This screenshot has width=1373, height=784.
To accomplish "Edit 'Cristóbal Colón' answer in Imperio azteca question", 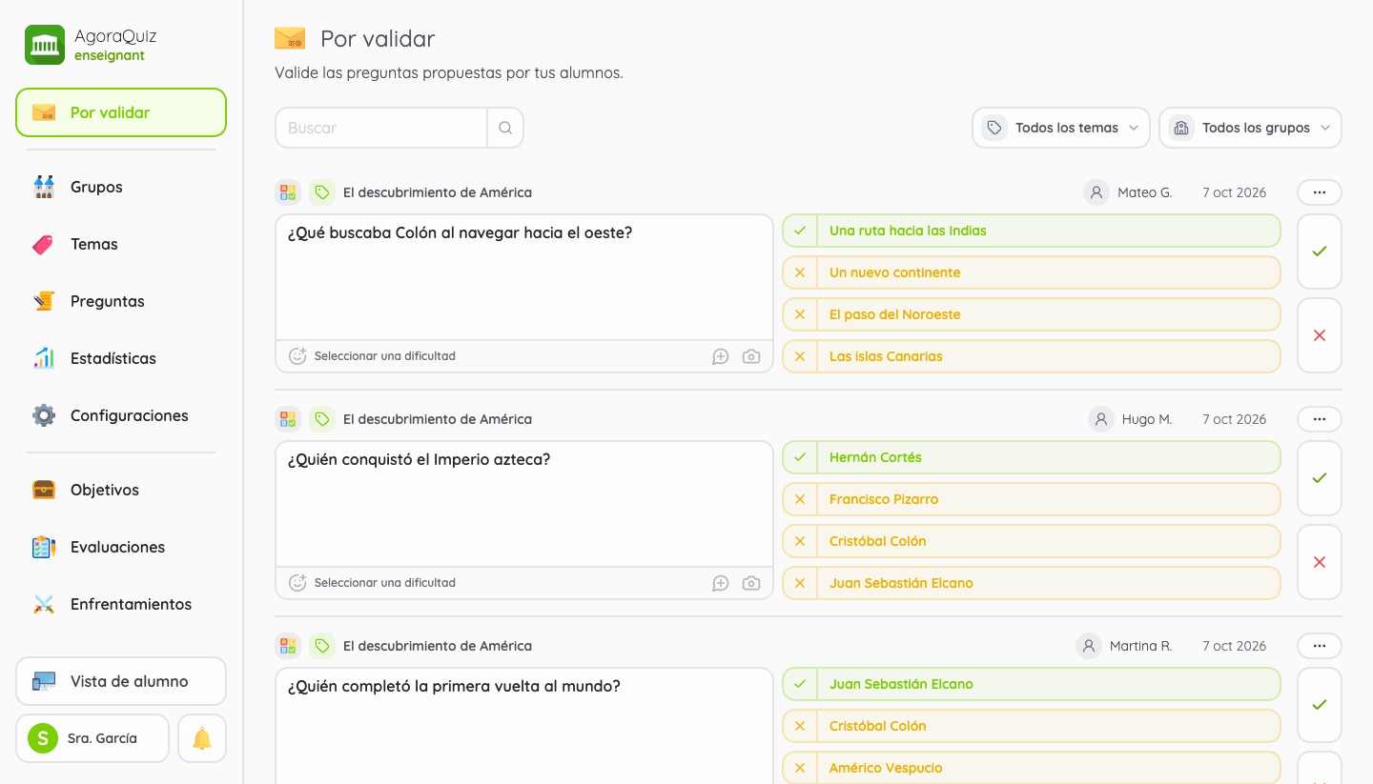I will 1049,541.
